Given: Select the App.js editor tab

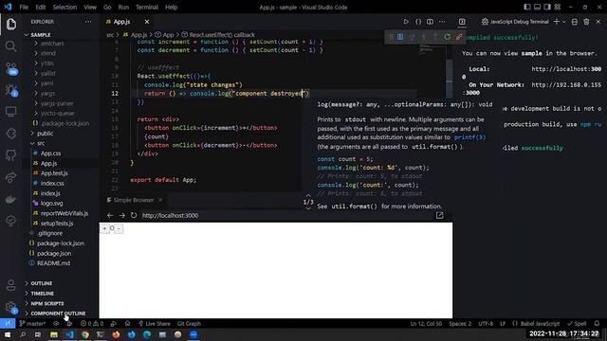Looking at the screenshot, I should (x=121, y=22).
